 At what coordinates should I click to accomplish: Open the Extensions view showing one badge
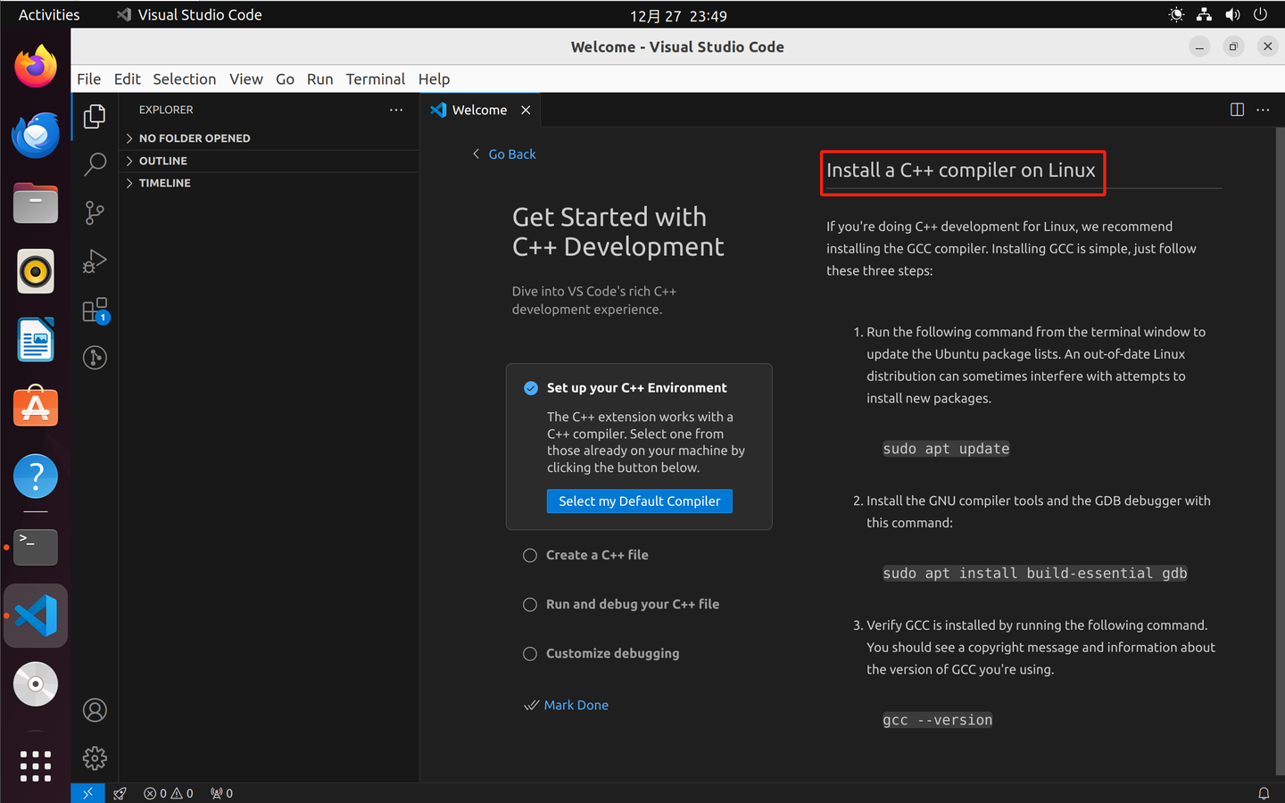coord(95,310)
